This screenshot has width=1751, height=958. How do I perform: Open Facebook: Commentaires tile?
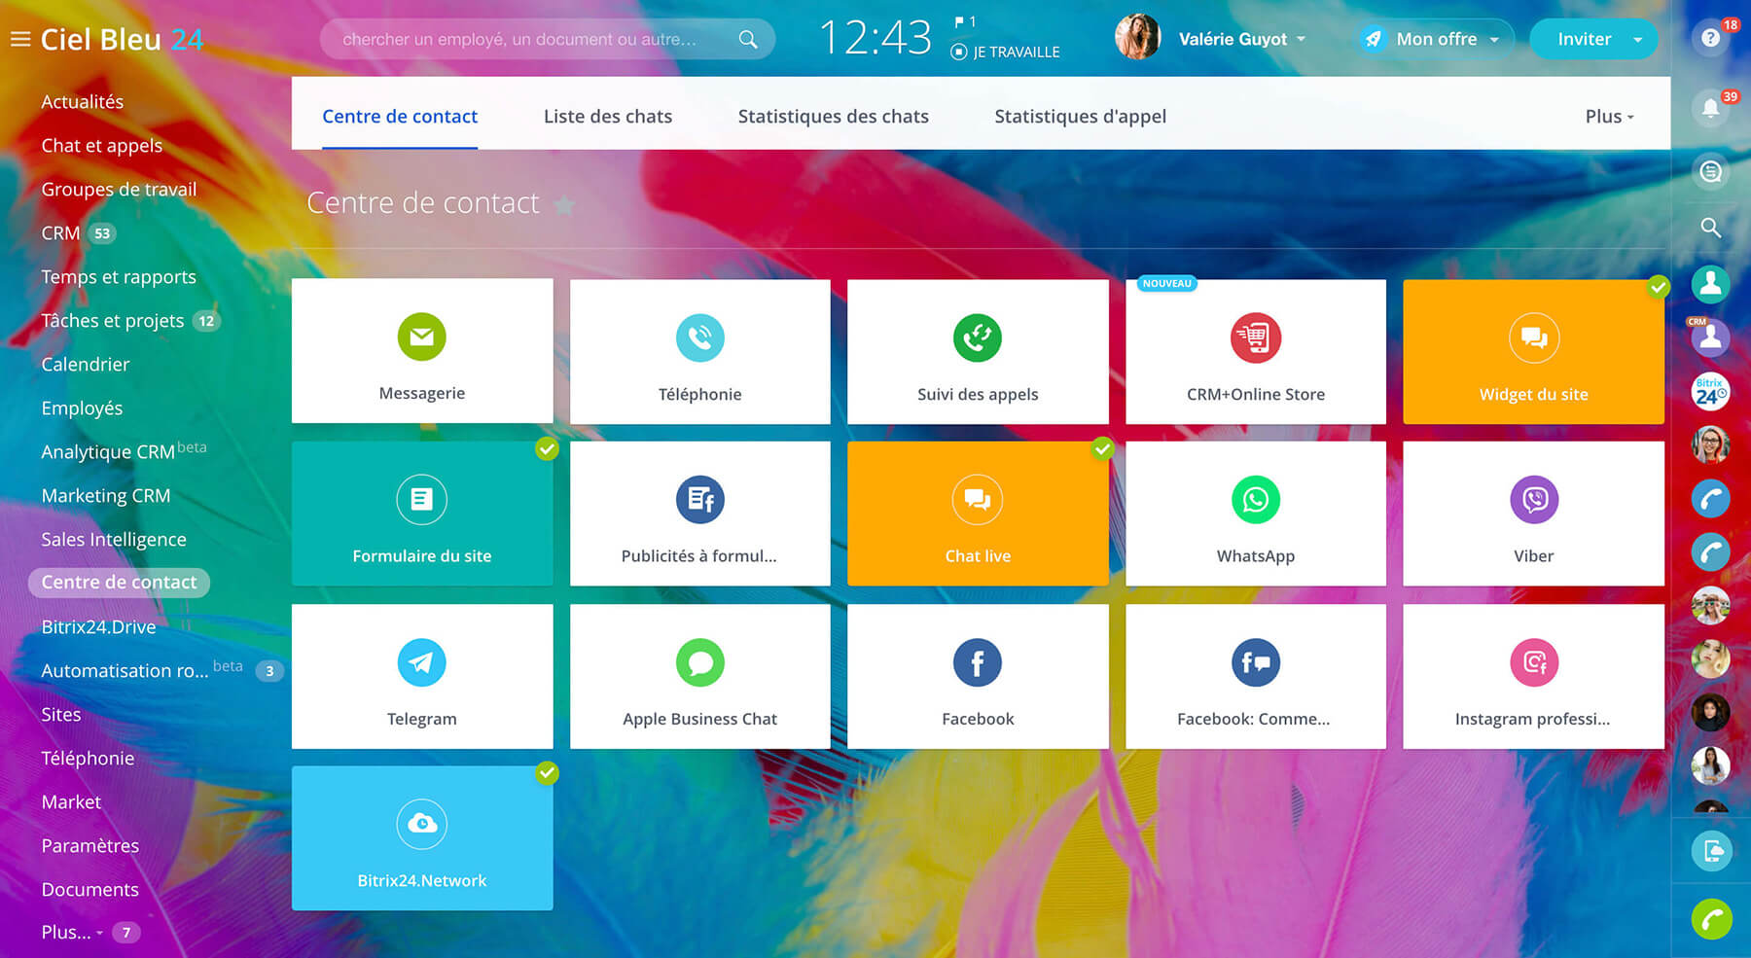pyautogui.click(x=1256, y=676)
